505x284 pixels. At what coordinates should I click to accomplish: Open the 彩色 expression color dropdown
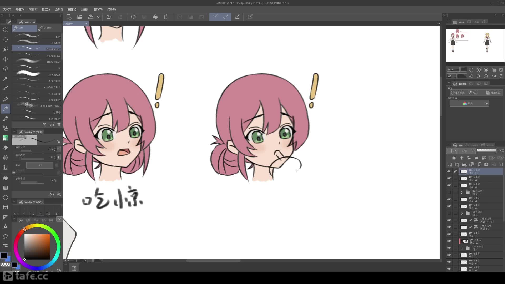click(x=469, y=104)
